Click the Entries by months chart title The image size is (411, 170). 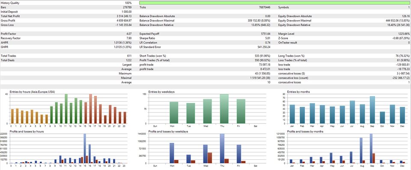[x=298, y=92]
